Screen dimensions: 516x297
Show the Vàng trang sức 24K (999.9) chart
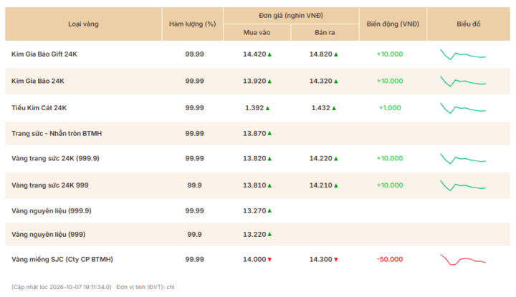point(463,158)
